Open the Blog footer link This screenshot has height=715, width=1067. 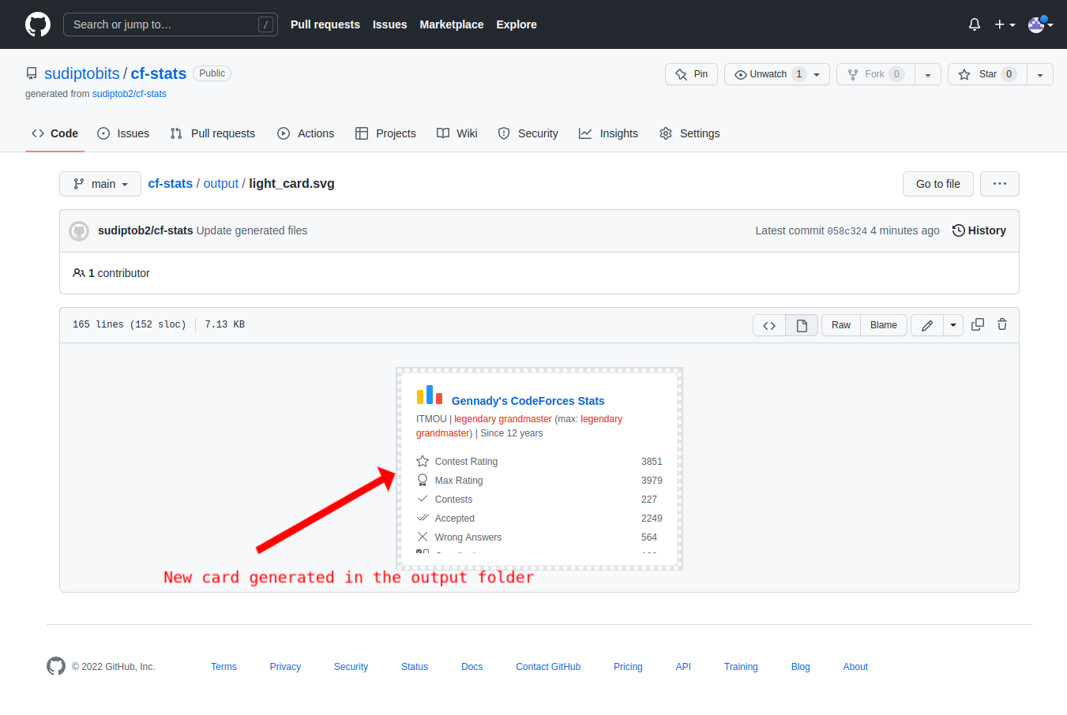(801, 667)
